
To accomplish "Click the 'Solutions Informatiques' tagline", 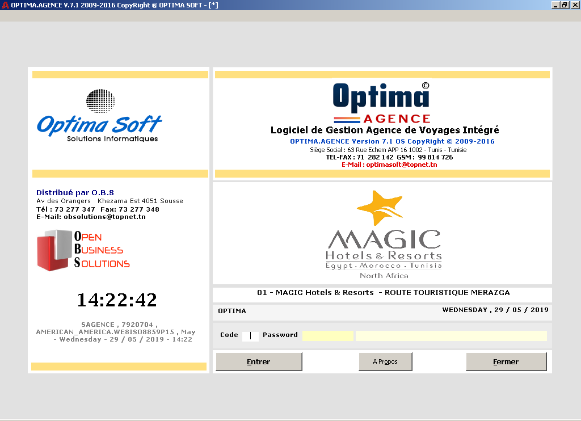I will [112, 138].
